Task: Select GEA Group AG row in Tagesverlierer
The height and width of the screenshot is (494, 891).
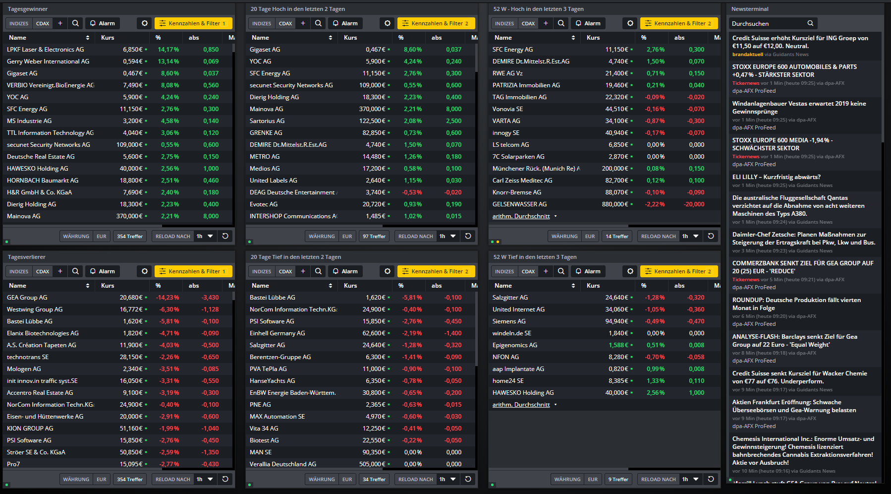Action: coord(118,298)
